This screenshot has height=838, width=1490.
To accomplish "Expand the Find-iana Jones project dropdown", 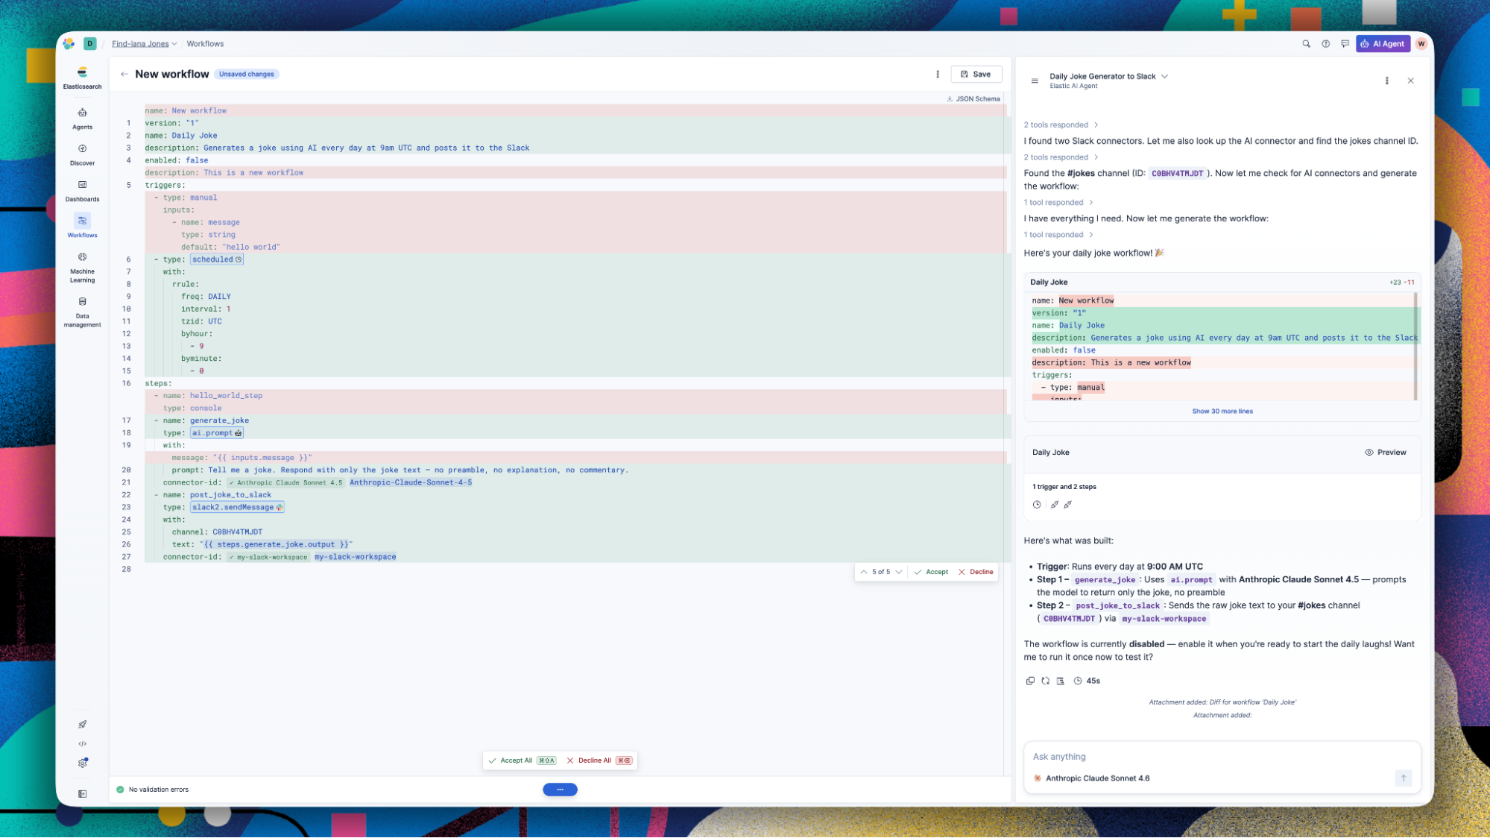I will click(145, 44).
